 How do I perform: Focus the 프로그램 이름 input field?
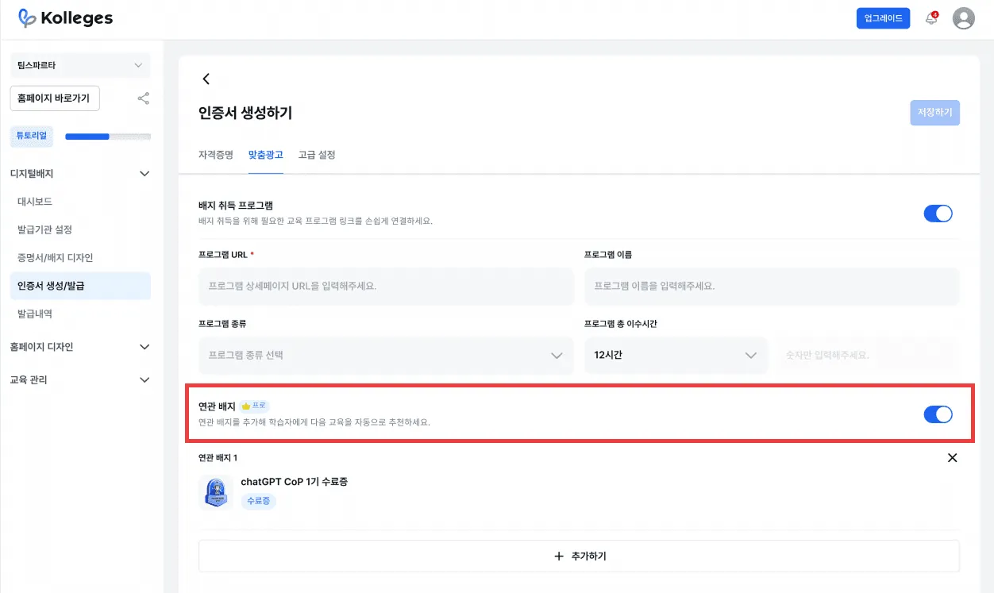pyautogui.click(x=772, y=286)
